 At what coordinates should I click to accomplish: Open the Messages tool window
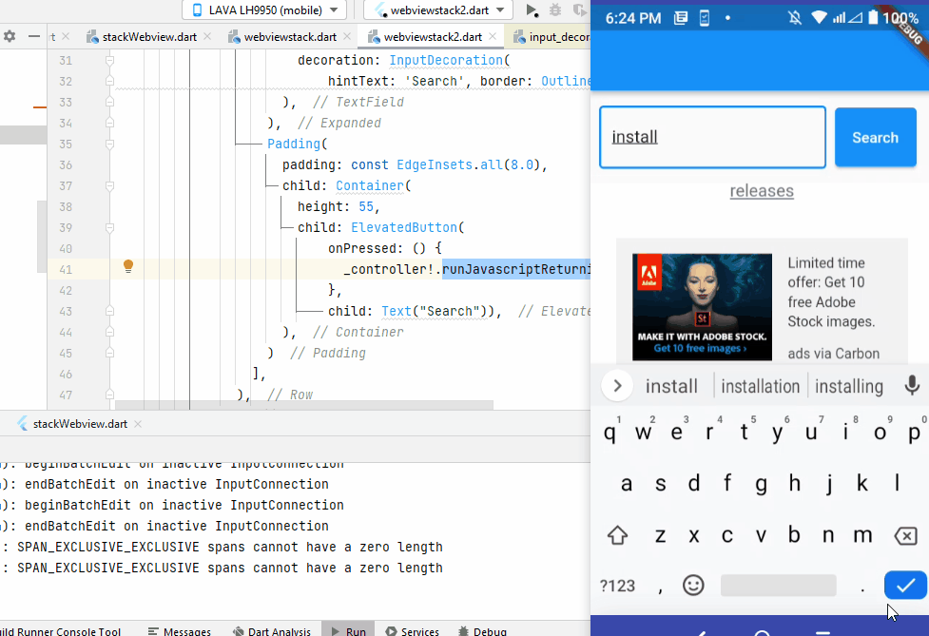pos(180,631)
